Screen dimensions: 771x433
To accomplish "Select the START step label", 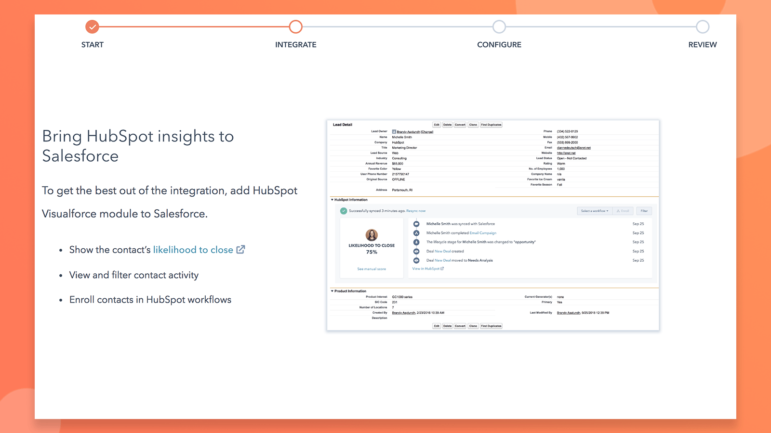I will pos(93,45).
